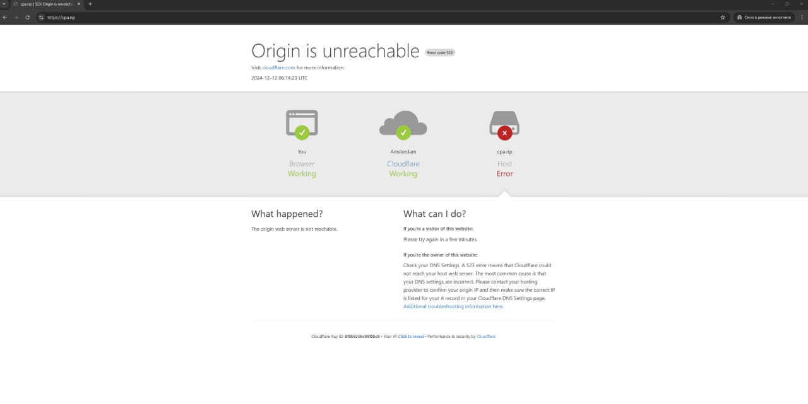
Task: Click 'Please try again in a few minutes' text
Action: point(441,240)
